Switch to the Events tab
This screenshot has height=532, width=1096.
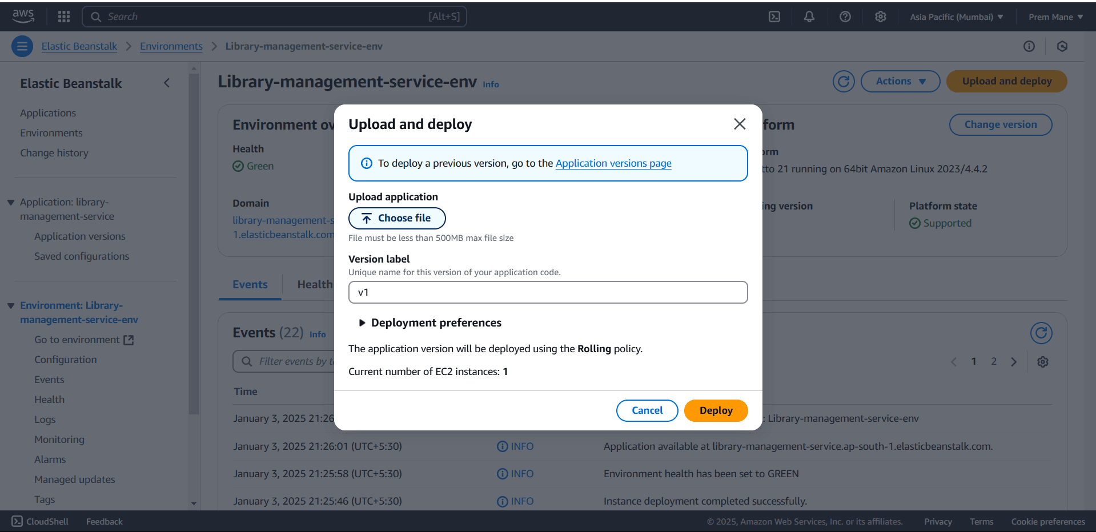tap(250, 284)
